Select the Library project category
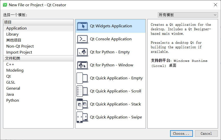221x140 pixels. click(38, 34)
